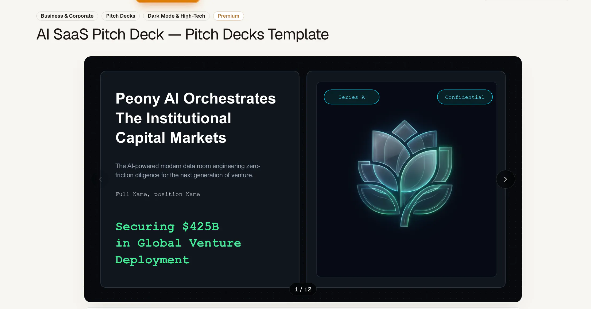The height and width of the screenshot is (309, 591).
Task: Click the orange button at the top
Action: point(168,1)
